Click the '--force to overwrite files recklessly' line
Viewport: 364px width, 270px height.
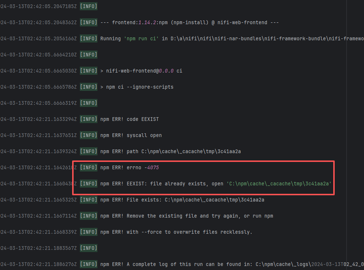pyautogui.click(x=189, y=232)
